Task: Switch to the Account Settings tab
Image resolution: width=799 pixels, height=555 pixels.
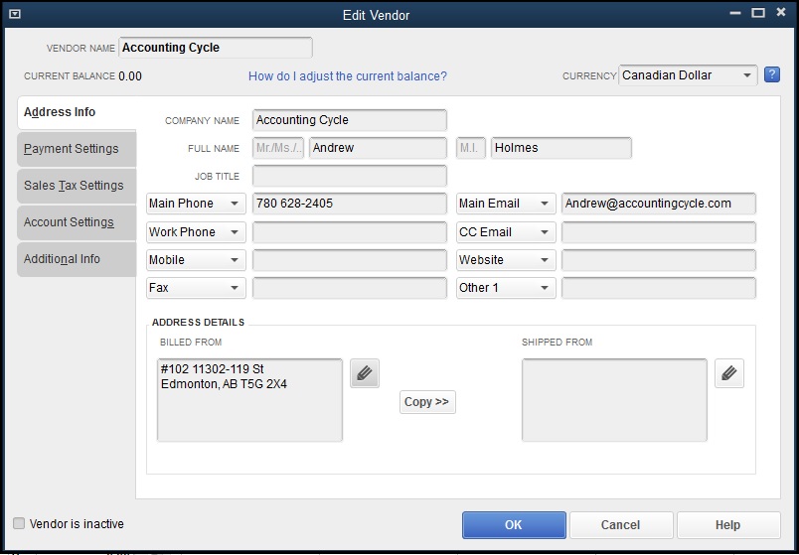Action: [77, 222]
